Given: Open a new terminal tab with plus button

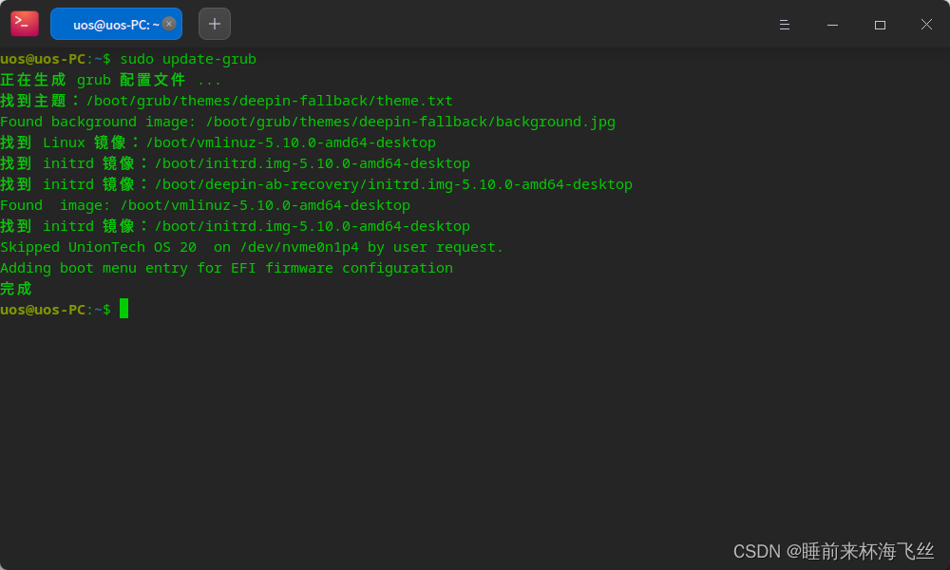Looking at the screenshot, I should [215, 24].
